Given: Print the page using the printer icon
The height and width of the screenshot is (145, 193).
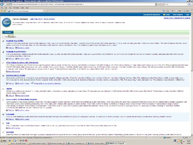Looking at the screenshot, I should 172,11.
